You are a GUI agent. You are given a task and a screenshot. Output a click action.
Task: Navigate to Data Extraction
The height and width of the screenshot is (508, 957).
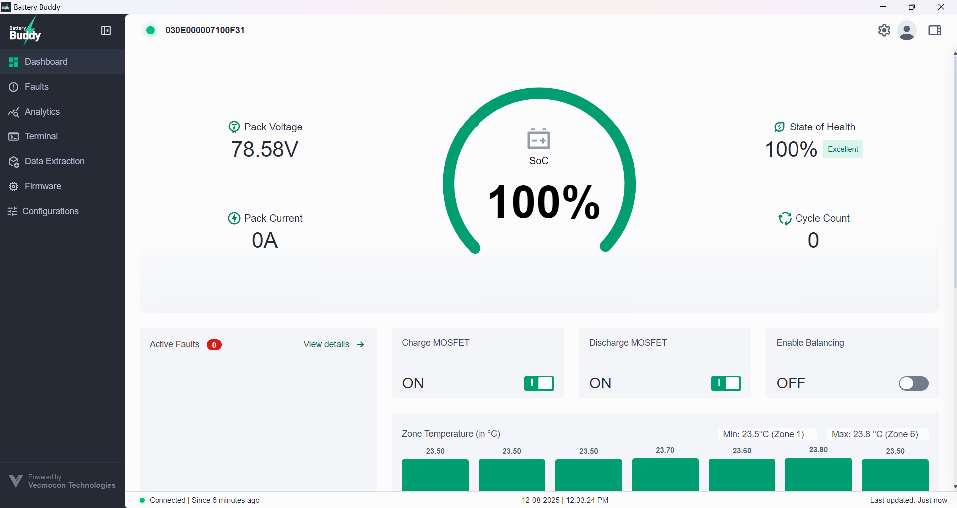54,161
